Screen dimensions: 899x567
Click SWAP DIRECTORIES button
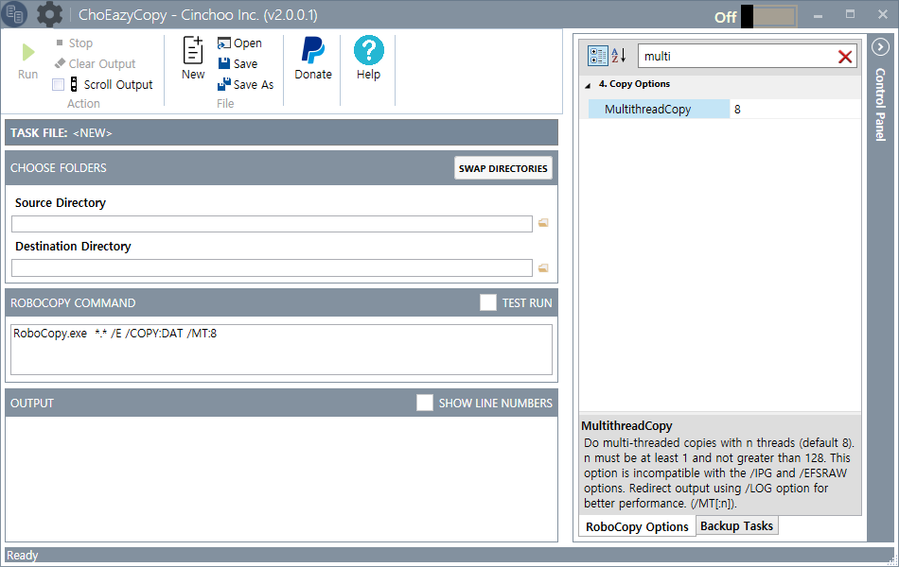[x=502, y=168]
